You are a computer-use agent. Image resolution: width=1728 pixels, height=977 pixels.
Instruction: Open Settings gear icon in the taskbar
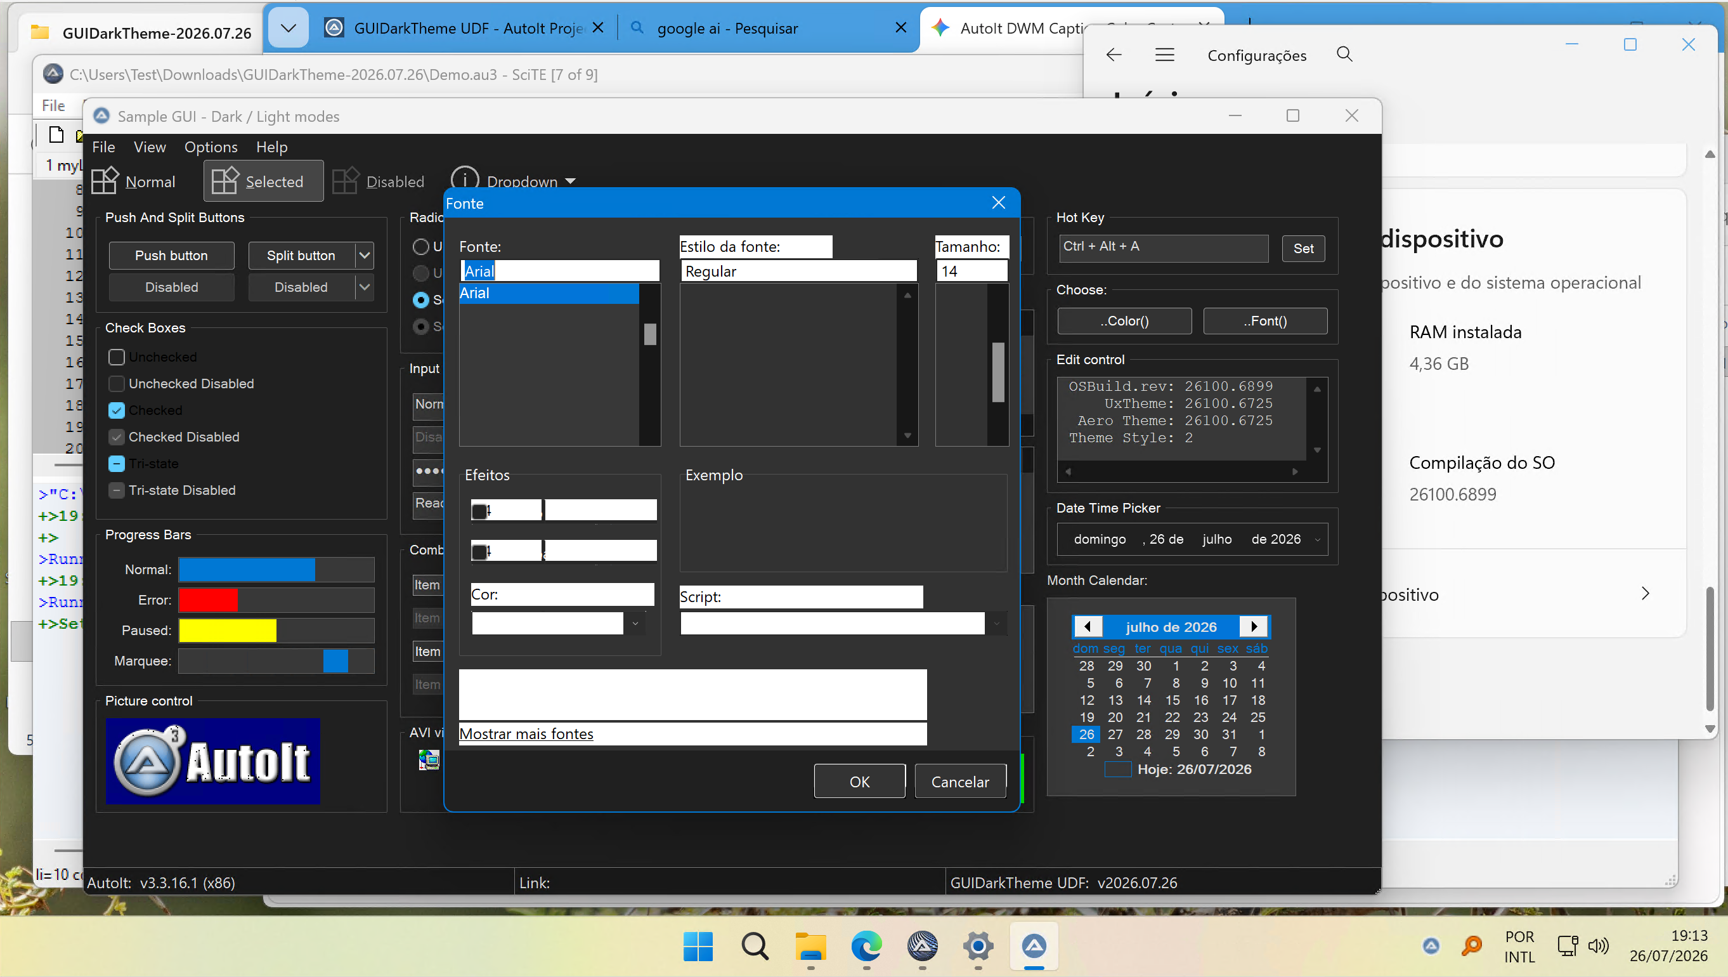pyautogui.click(x=978, y=946)
